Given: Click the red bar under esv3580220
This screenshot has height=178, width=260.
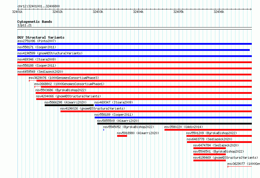Looking at the screenshot, I should click(208, 130).
